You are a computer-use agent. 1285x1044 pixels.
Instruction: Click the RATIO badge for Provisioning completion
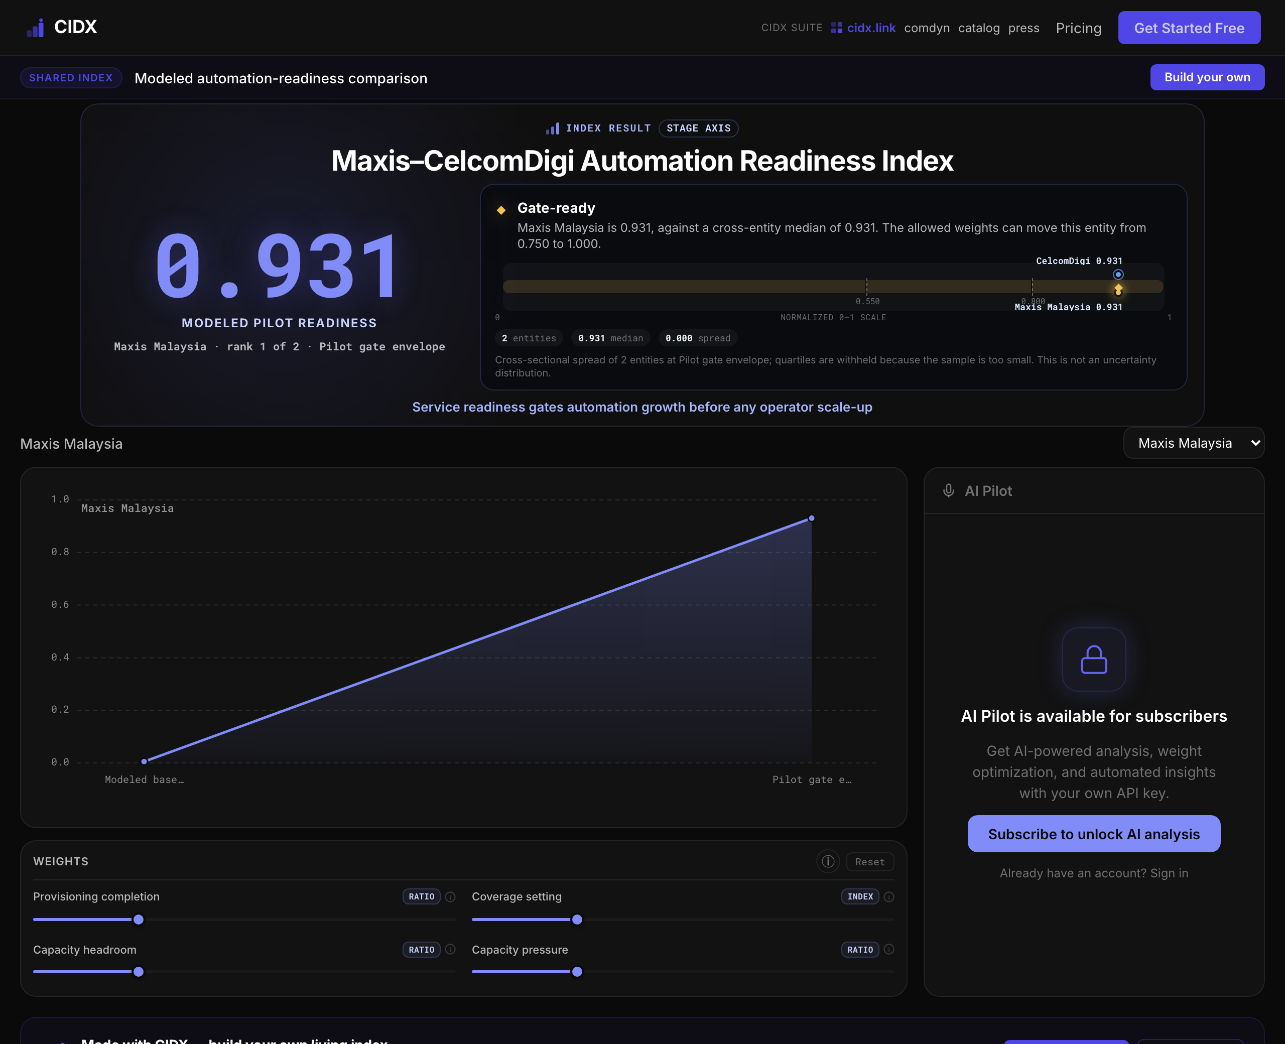pyautogui.click(x=421, y=896)
